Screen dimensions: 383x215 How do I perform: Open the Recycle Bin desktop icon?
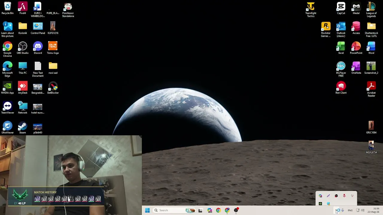tap(7, 9)
